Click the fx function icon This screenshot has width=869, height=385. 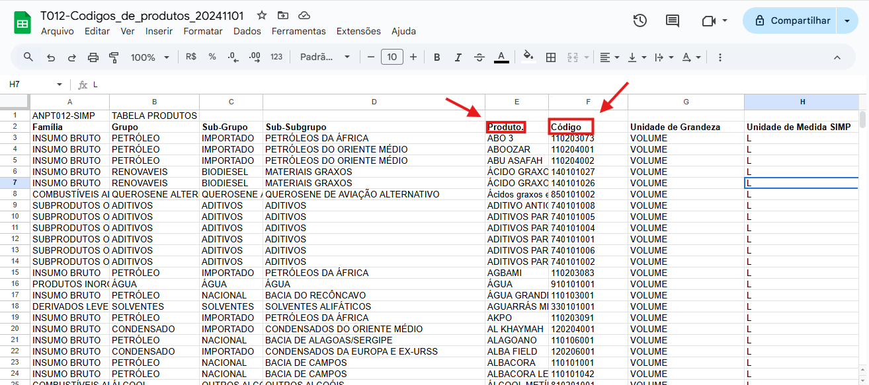(x=83, y=85)
